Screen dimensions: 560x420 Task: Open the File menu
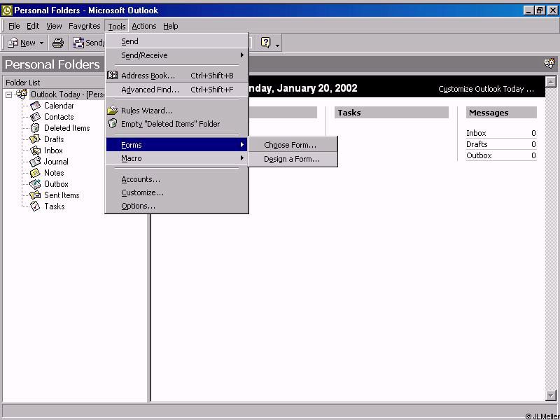click(x=14, y=26)
